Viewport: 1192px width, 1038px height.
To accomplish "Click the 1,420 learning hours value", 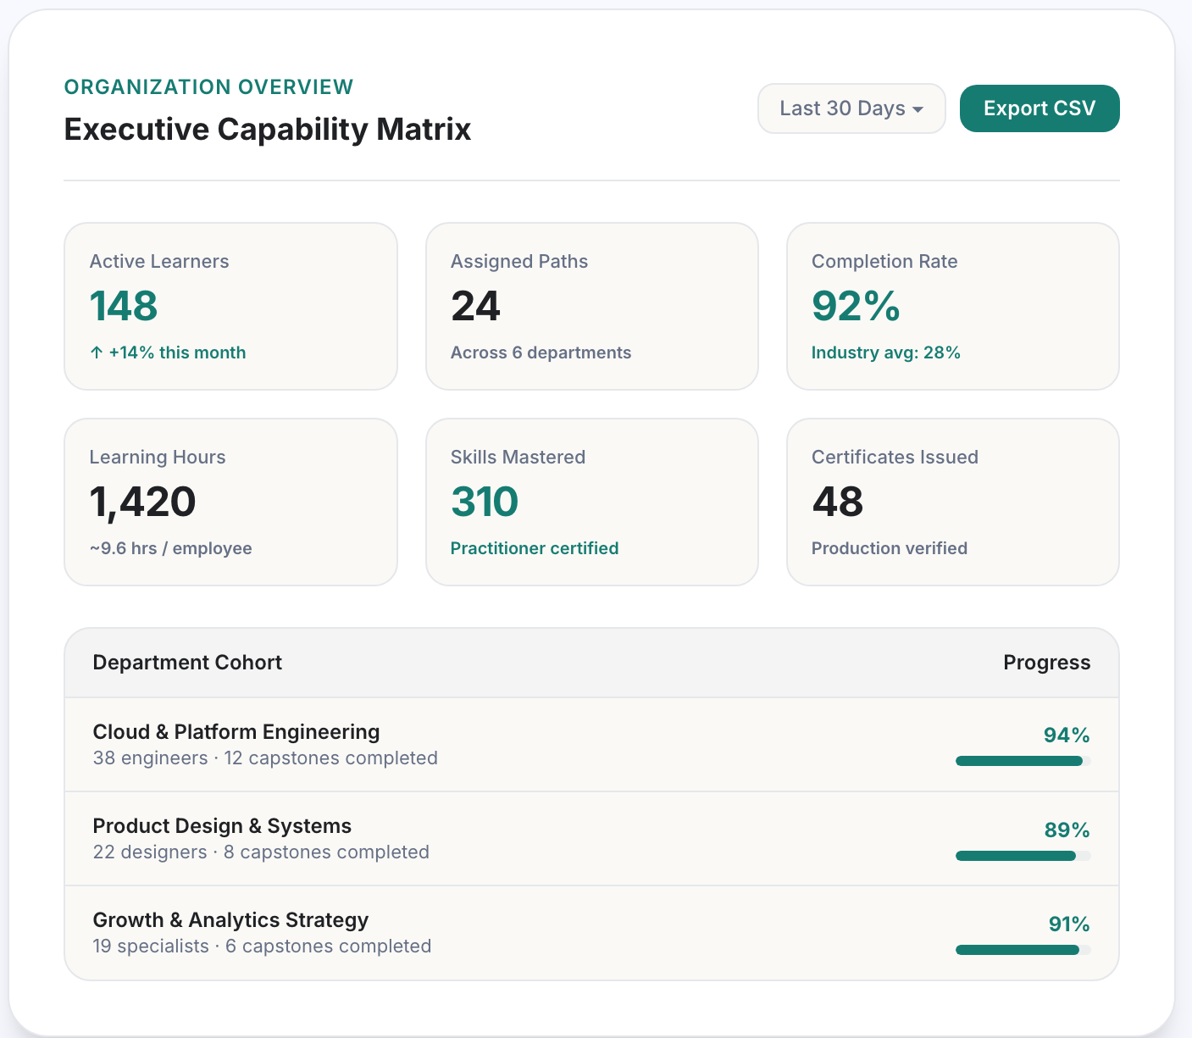I will coord(142,502).
